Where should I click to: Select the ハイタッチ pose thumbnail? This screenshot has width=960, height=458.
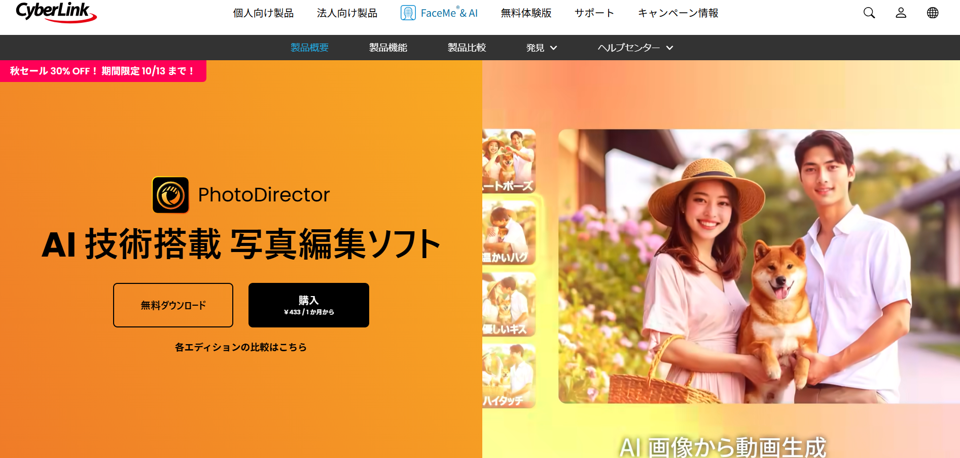(508, 376)
